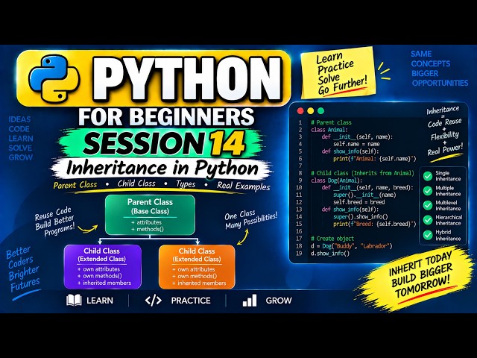Toggle the Single Inheritance checkmark
Image resolution: width=477 pixels, height=358 pixels.
[x=428, y=176]
